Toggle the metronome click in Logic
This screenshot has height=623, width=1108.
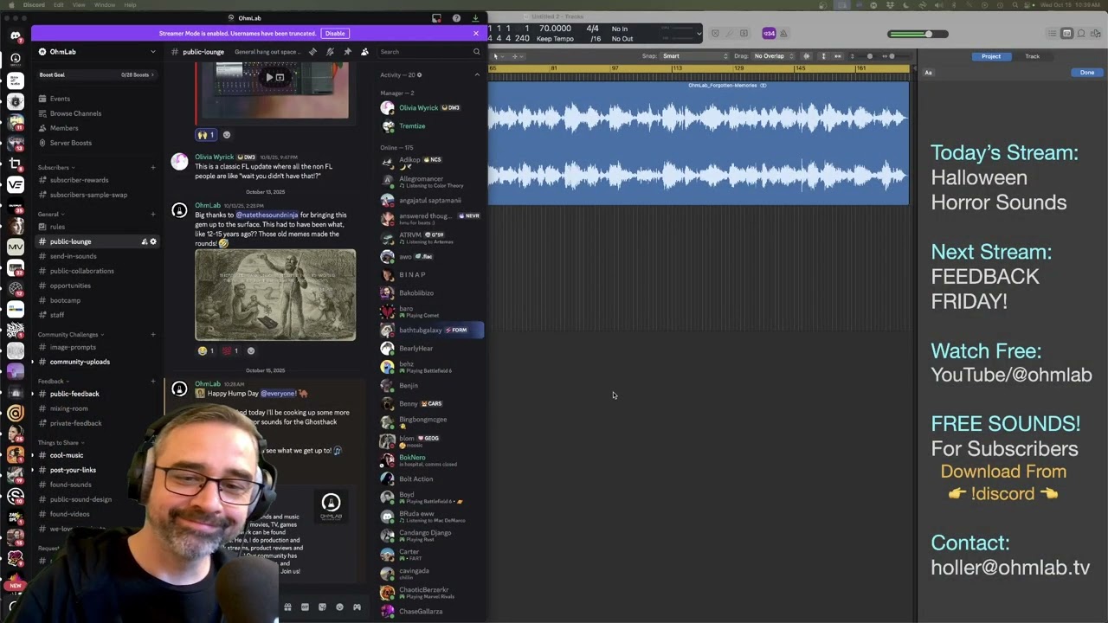click(x=783, y=34)
